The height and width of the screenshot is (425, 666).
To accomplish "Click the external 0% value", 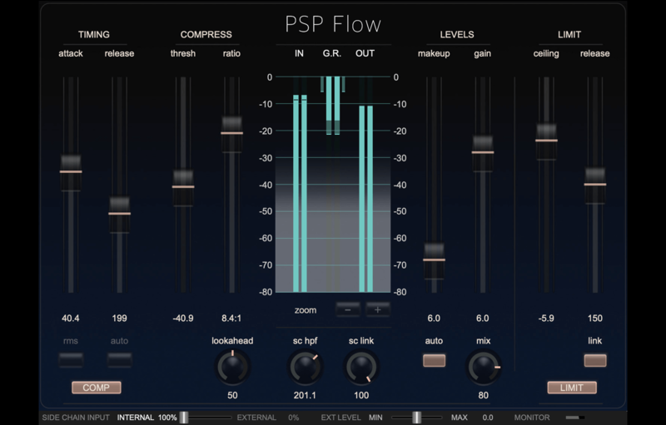I will (294, 418).
